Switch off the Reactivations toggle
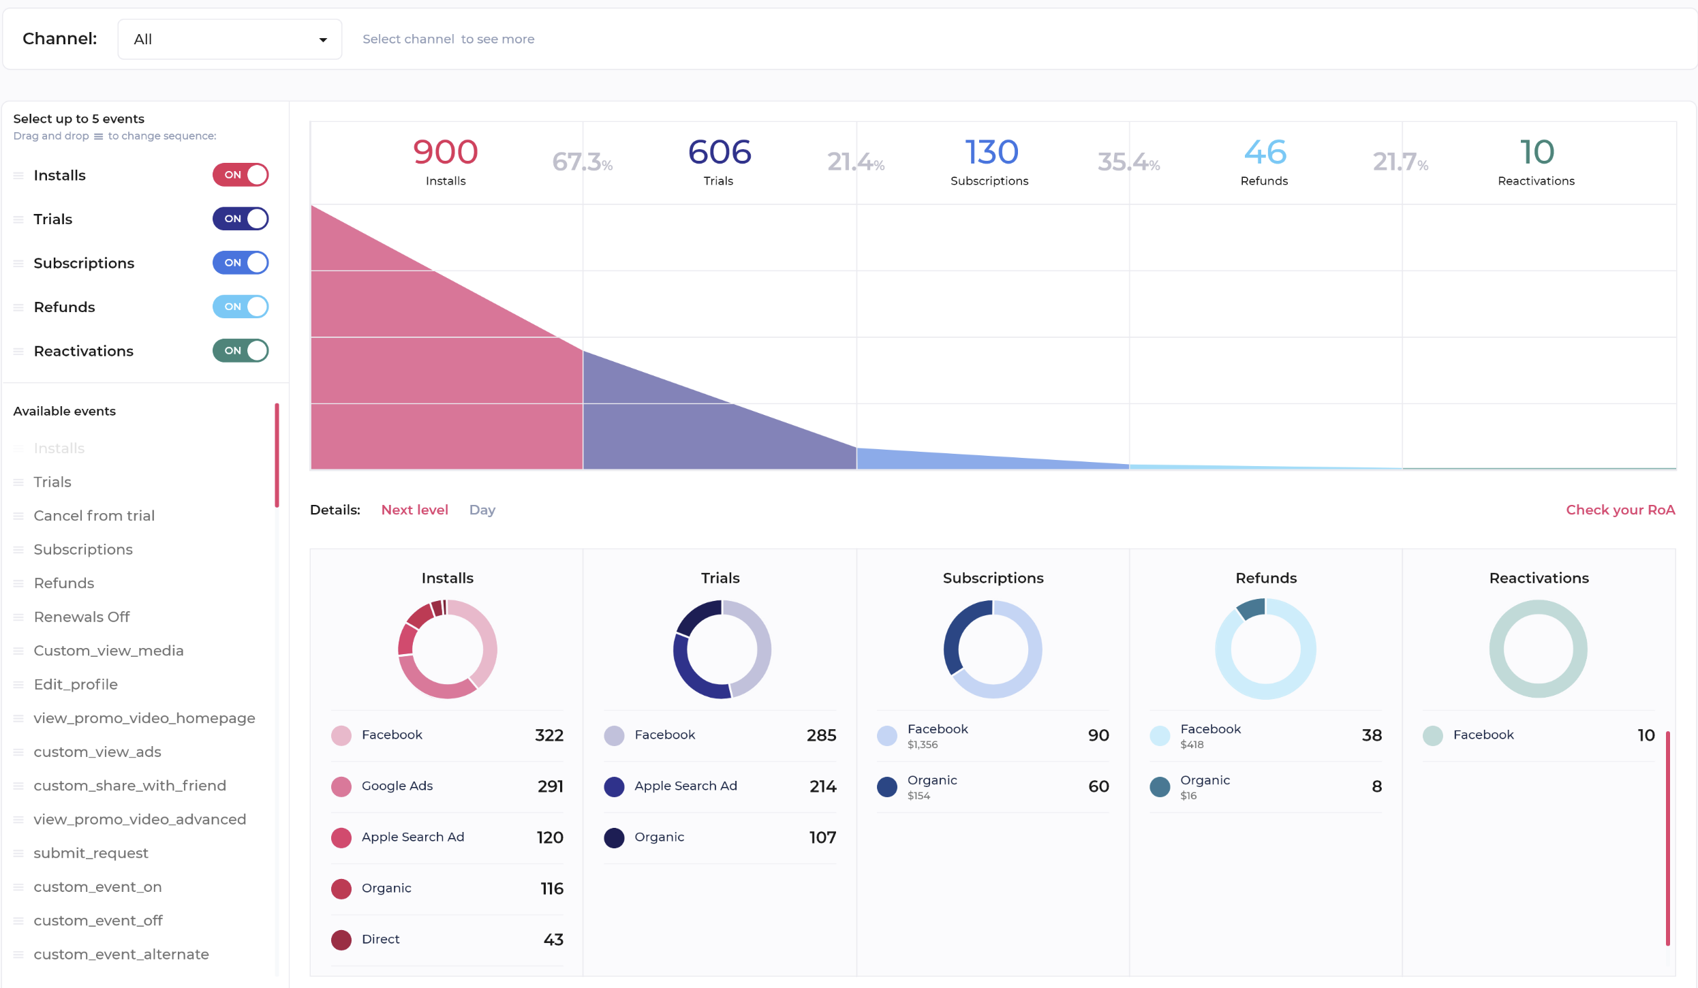Screen dimensions: 1698x988 pyautogui.click(x=241, y=351)
